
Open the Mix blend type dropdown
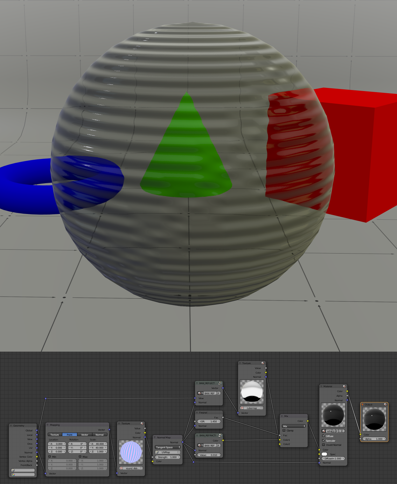tap(294, 426)
